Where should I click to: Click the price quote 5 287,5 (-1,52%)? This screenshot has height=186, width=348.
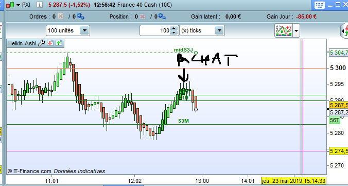click(x=69, y=5)
